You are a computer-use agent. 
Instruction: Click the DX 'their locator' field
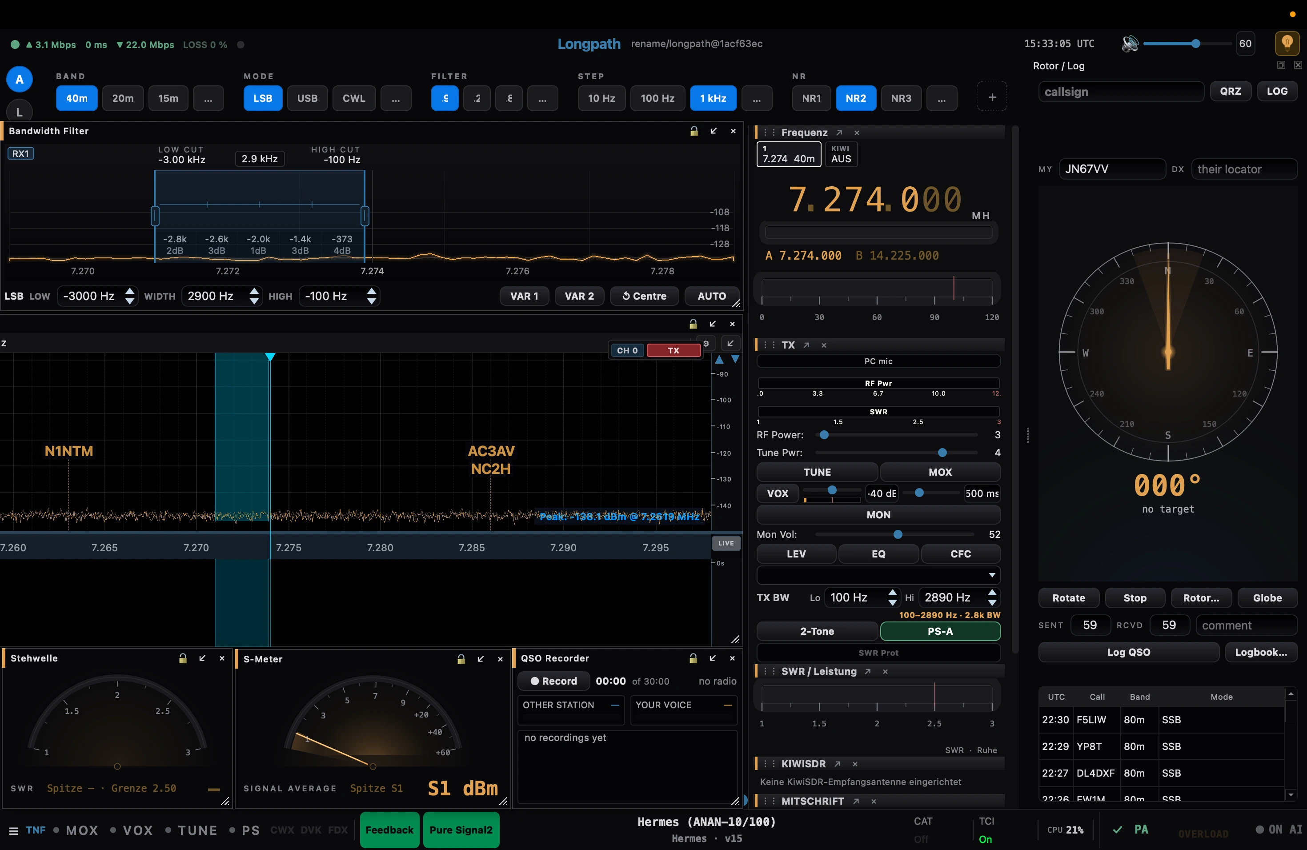1244,169
